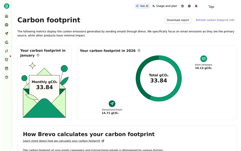This screenshot has width=241, height=151.
Task: Click the 'Transactional Emails' legend label
Action: (x=112, y=110)
